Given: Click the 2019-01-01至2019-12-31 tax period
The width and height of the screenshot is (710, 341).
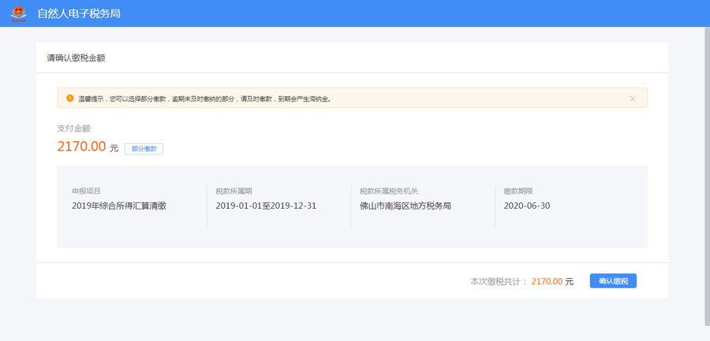Looking at the screenshot, I should click(x=265, y=206).
